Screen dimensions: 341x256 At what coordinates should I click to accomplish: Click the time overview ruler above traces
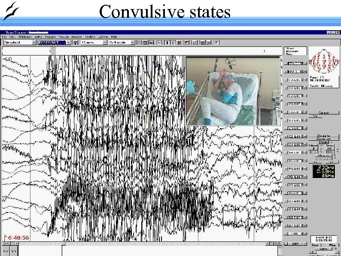[x=142, y=51]
